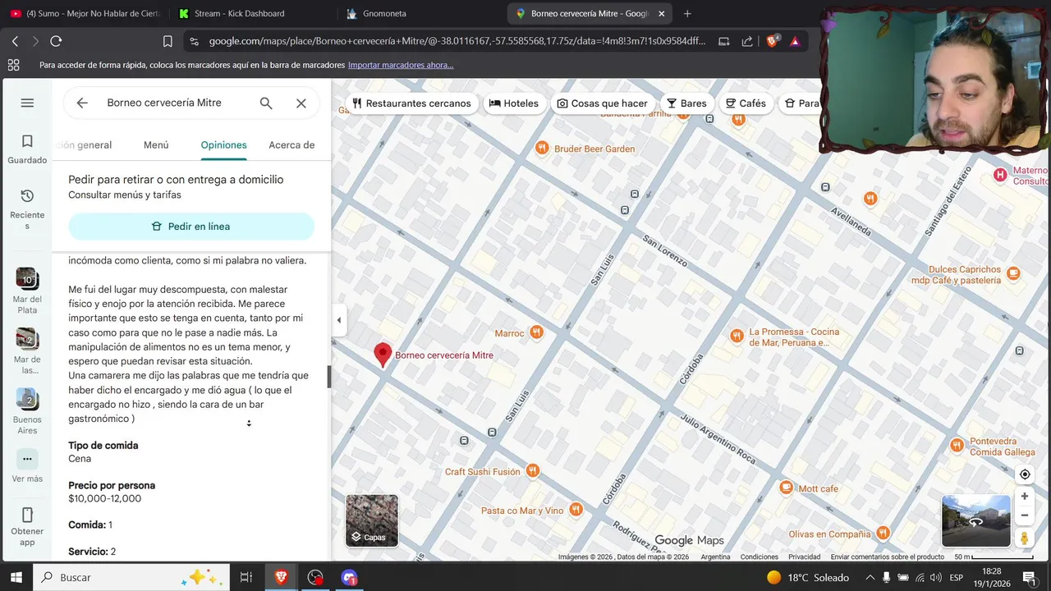The image size is (1051, 591).
Task: Click the Marroc restaurant marker
Action: 536,332
